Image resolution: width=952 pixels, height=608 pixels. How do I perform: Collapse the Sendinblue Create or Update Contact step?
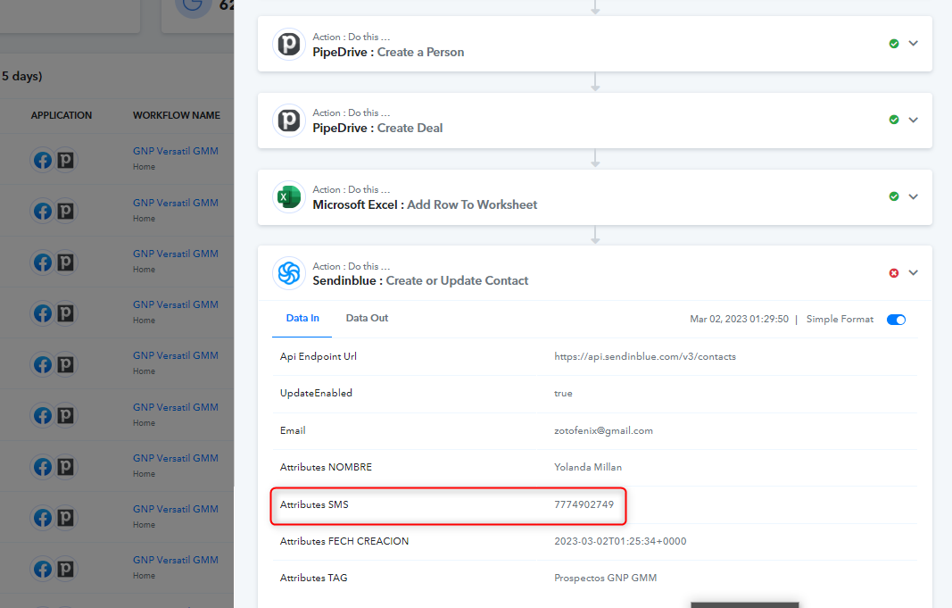tap(913, 272)
